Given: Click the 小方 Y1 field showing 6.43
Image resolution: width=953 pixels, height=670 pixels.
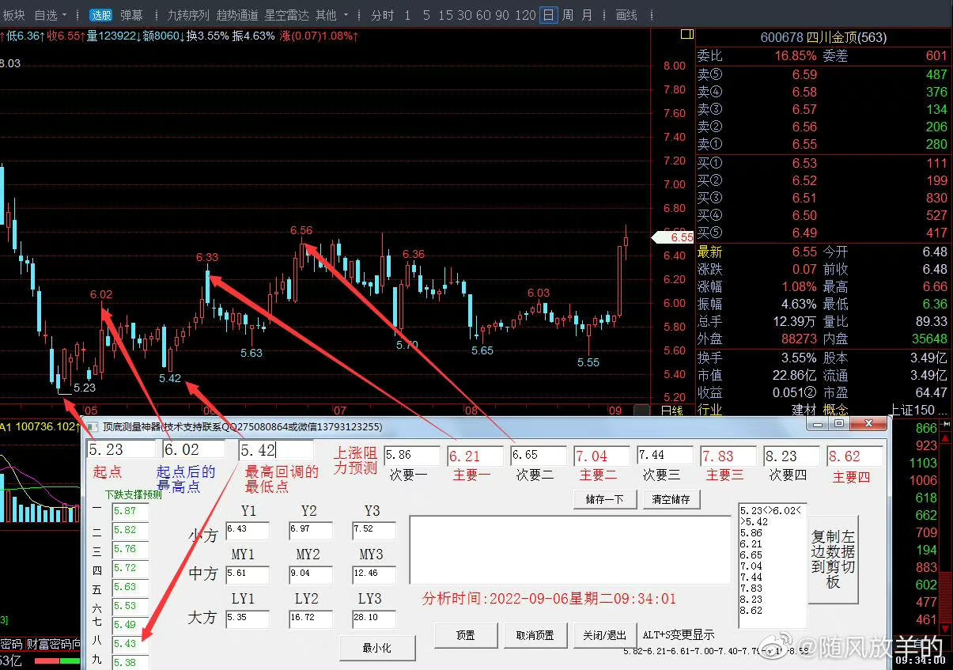Looking at the screenshot, I should click(247, 529).
